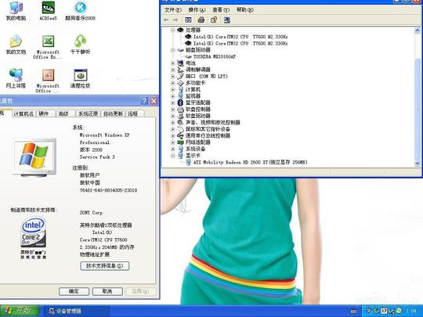Open the 我的电脑 desktop icon
Image resolution: width=423 pixels, height=317 pixels.
16,11
